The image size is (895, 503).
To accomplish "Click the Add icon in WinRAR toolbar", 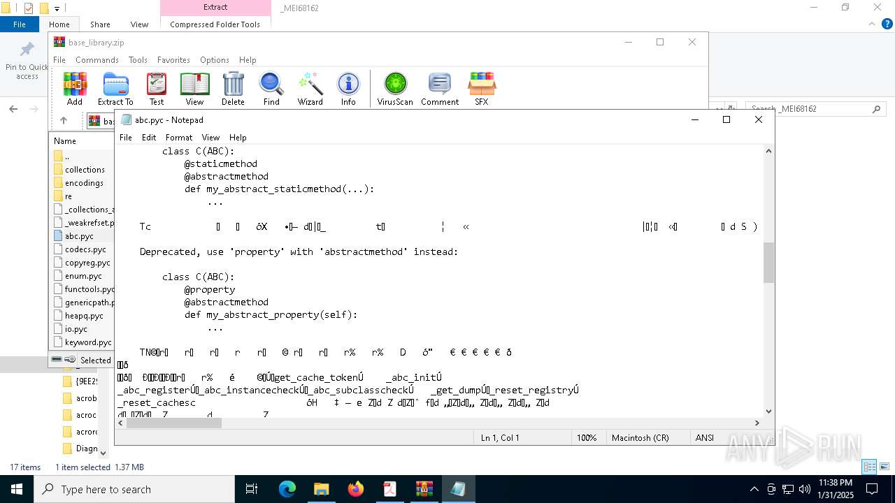I will (75, 89).
